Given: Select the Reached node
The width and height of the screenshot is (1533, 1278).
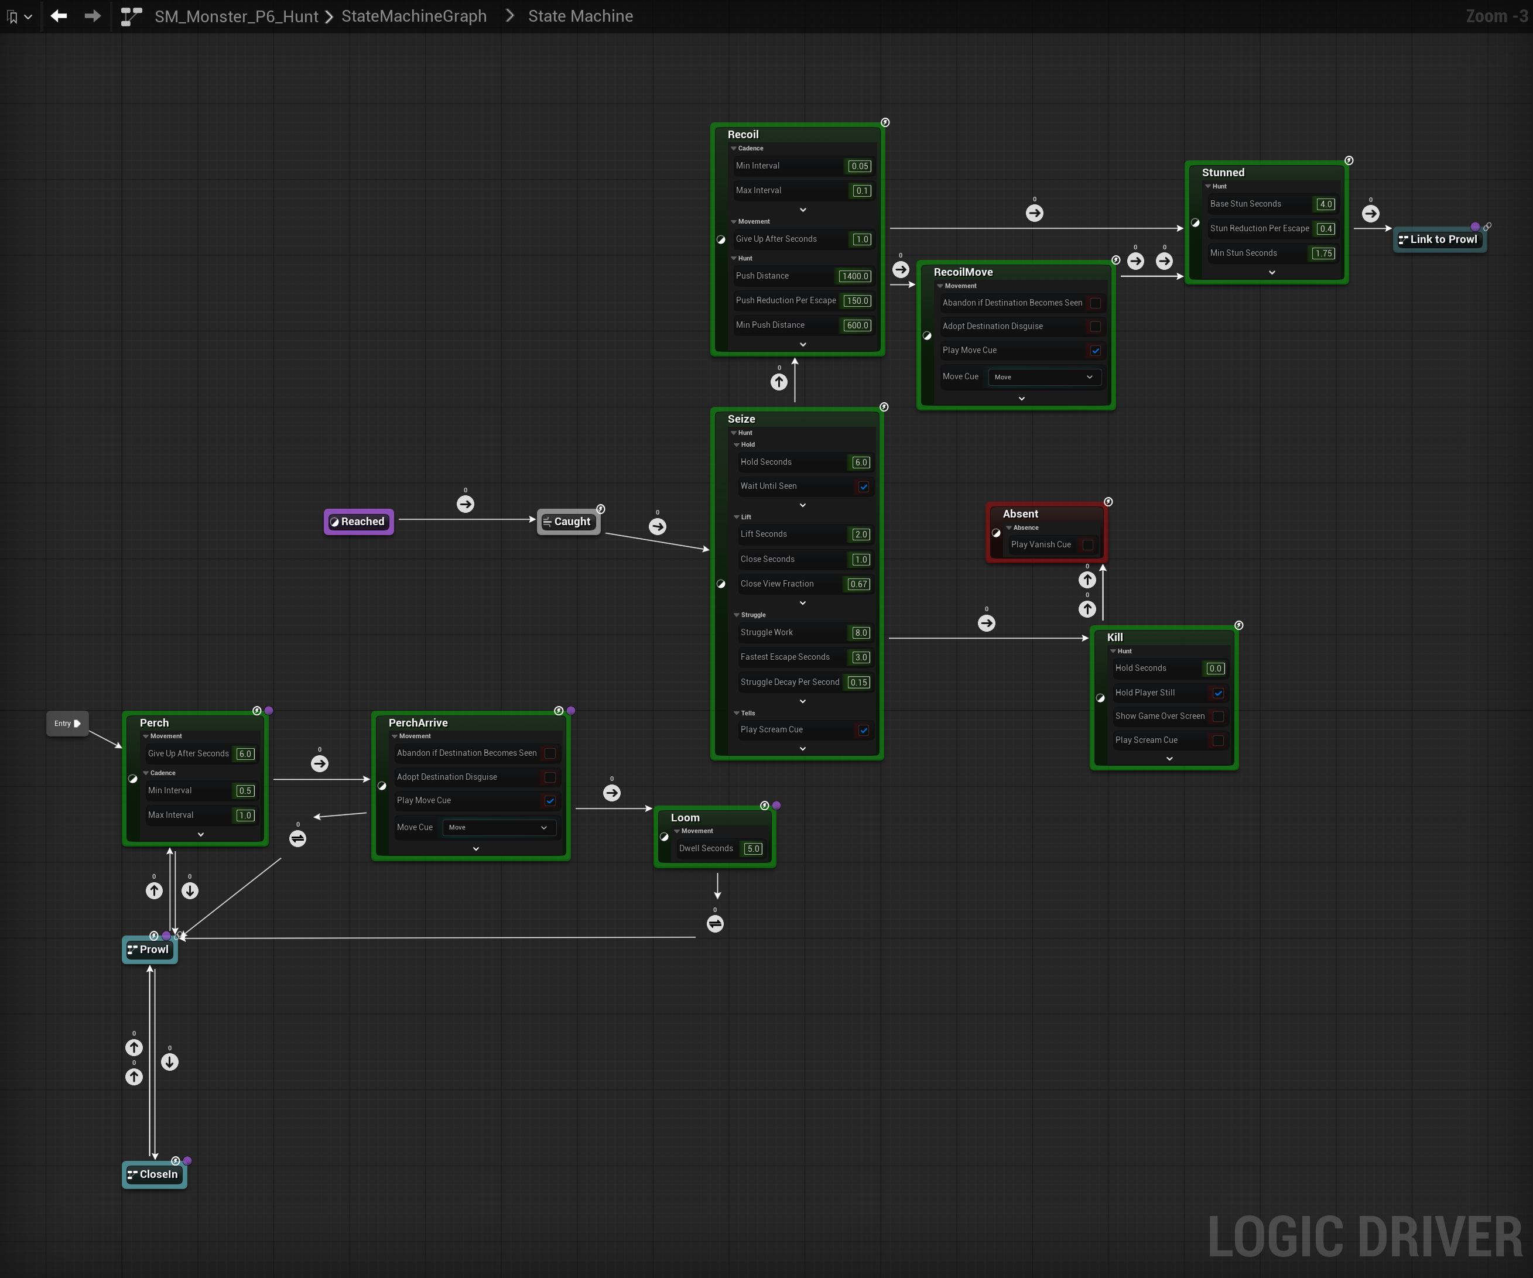Looking at the screenshot, I should 358,522.
